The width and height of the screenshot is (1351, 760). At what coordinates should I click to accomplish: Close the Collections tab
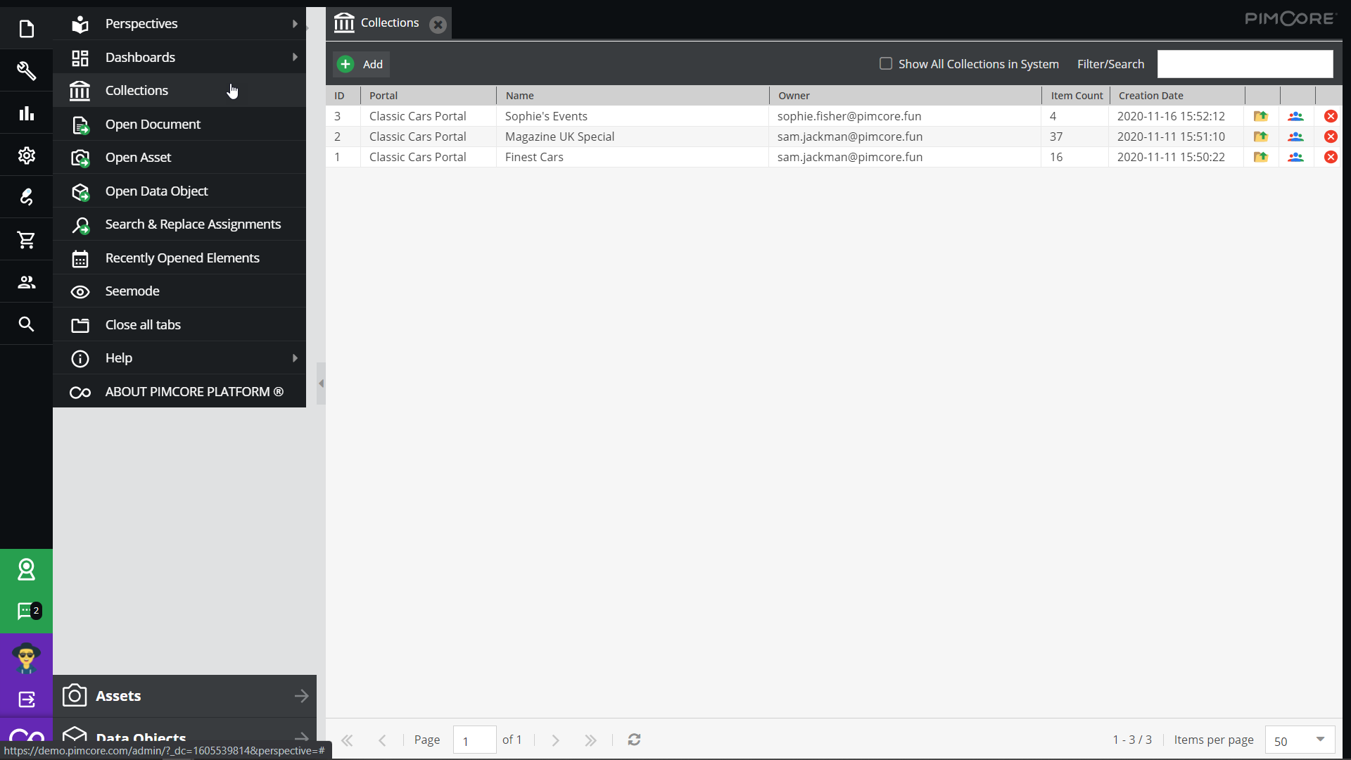pos(438,25)
